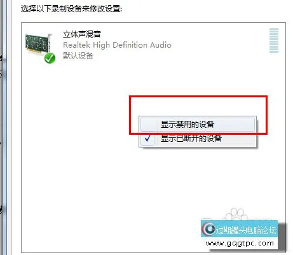Click empty check slot left of 显示禁用的设备
293x255 pixels.
point(148,125)
